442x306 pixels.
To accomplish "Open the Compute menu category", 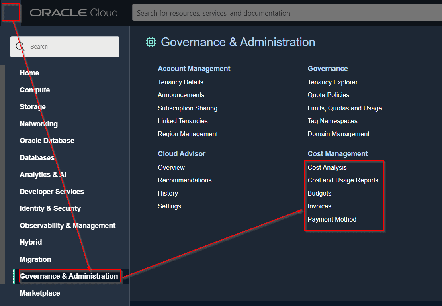I will coord(35,90).
